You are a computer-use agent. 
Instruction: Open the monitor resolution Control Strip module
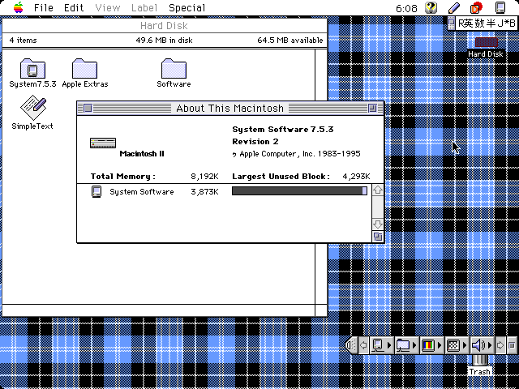[x=457, y=345]
